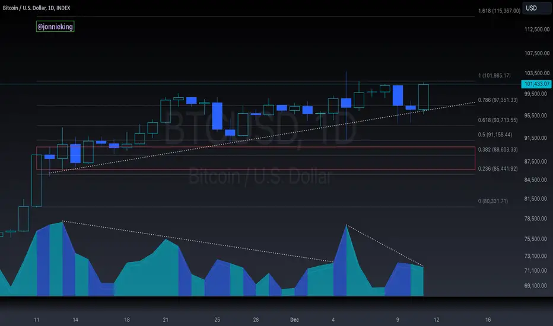Click the 75,500.00 price axis value
This screenshot has height=326, width=553.
click(535, 239)
